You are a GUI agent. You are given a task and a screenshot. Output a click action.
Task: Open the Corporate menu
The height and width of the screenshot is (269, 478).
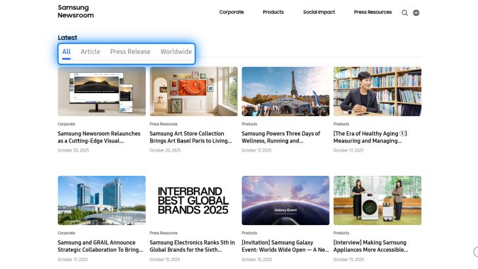point(231,12)
